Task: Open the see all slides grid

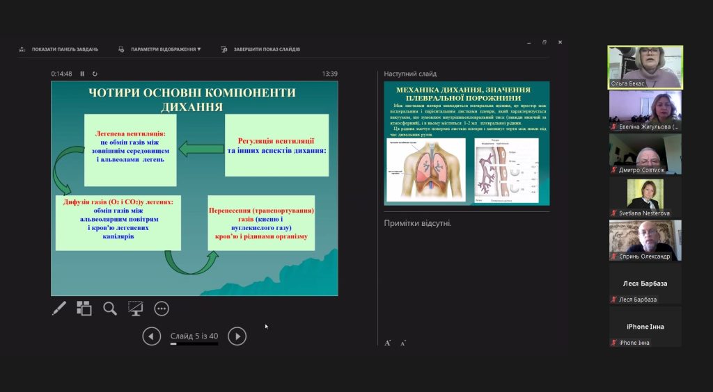Action: click(84, 309)
